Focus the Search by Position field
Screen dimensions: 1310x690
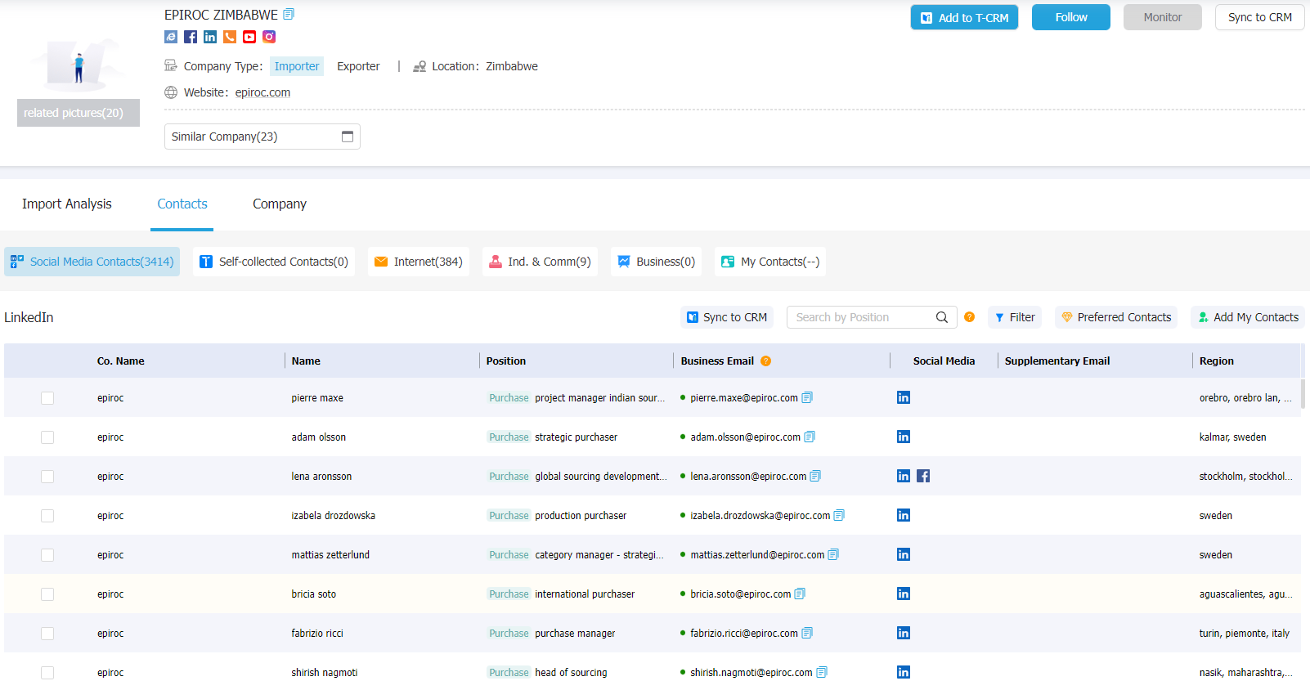click(864, 317)
